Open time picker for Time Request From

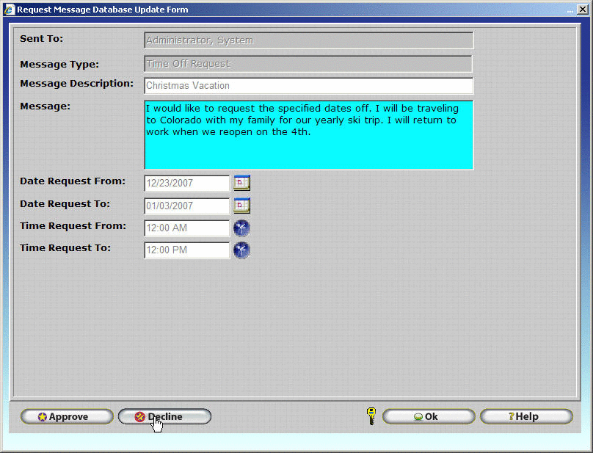(x=241, y=228)
